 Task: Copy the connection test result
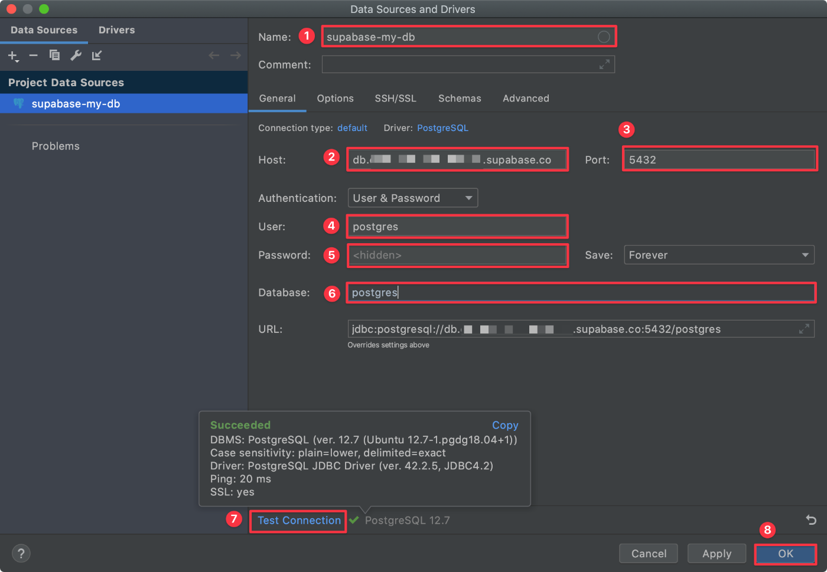505,425
